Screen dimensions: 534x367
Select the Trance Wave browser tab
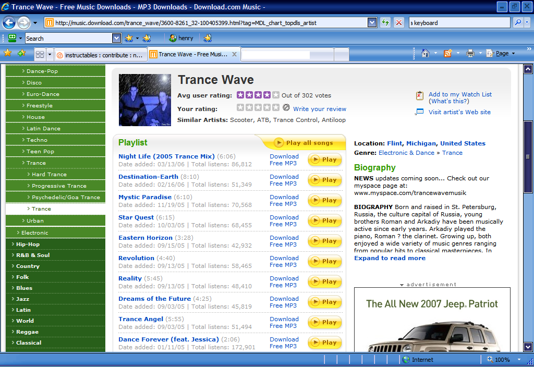193,54
